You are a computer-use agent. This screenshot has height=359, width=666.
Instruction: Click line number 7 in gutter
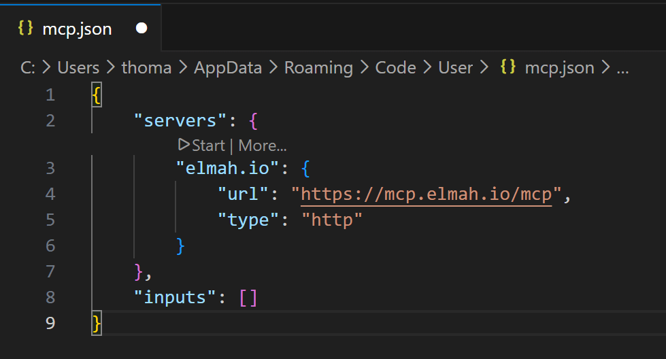click(50, 271)
